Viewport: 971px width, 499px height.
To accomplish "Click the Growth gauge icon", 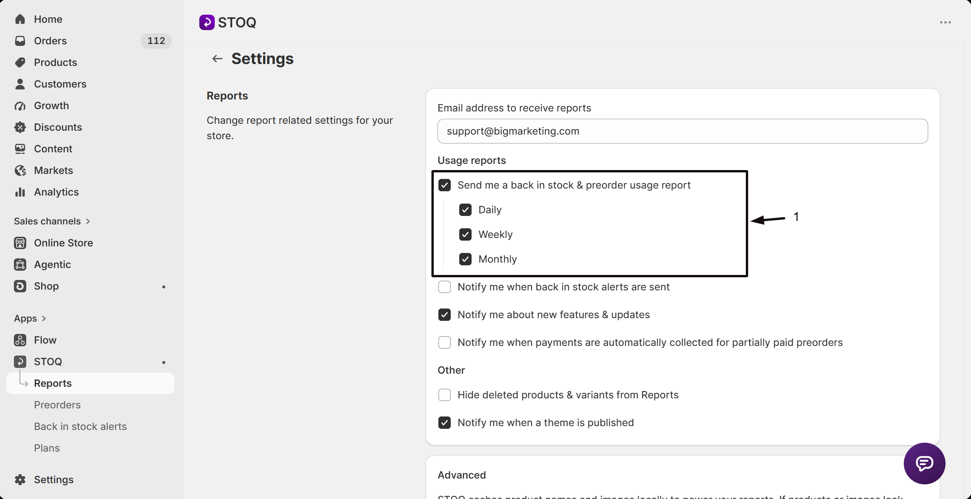I will pos(20,106).
